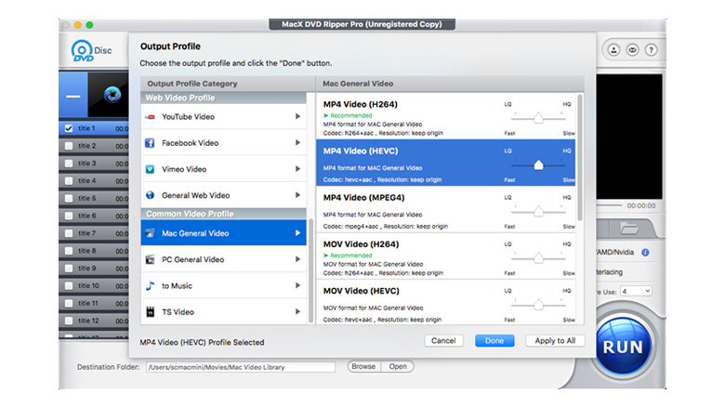Viewport: 725px width, 407px height.
Task: Click the to Music note icon
Action: (x=150, y=286)
